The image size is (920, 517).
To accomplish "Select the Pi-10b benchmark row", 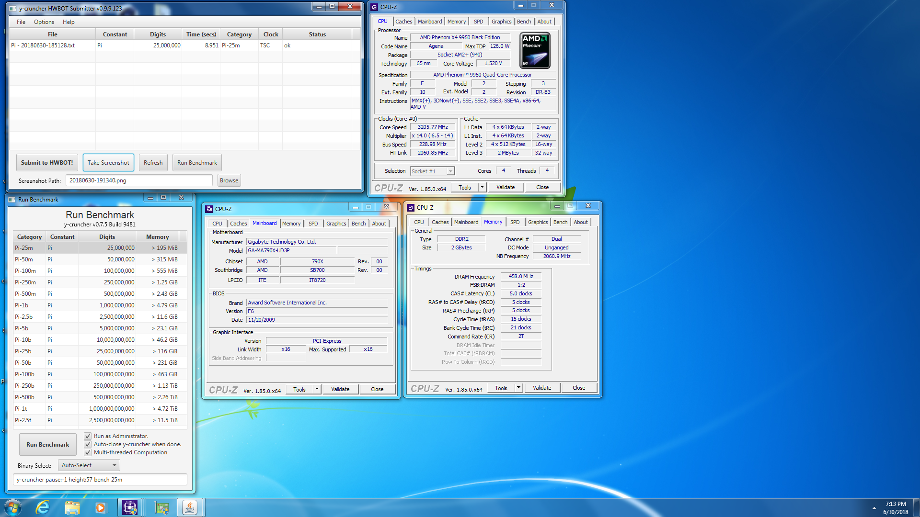I will [x=100, y=340].
